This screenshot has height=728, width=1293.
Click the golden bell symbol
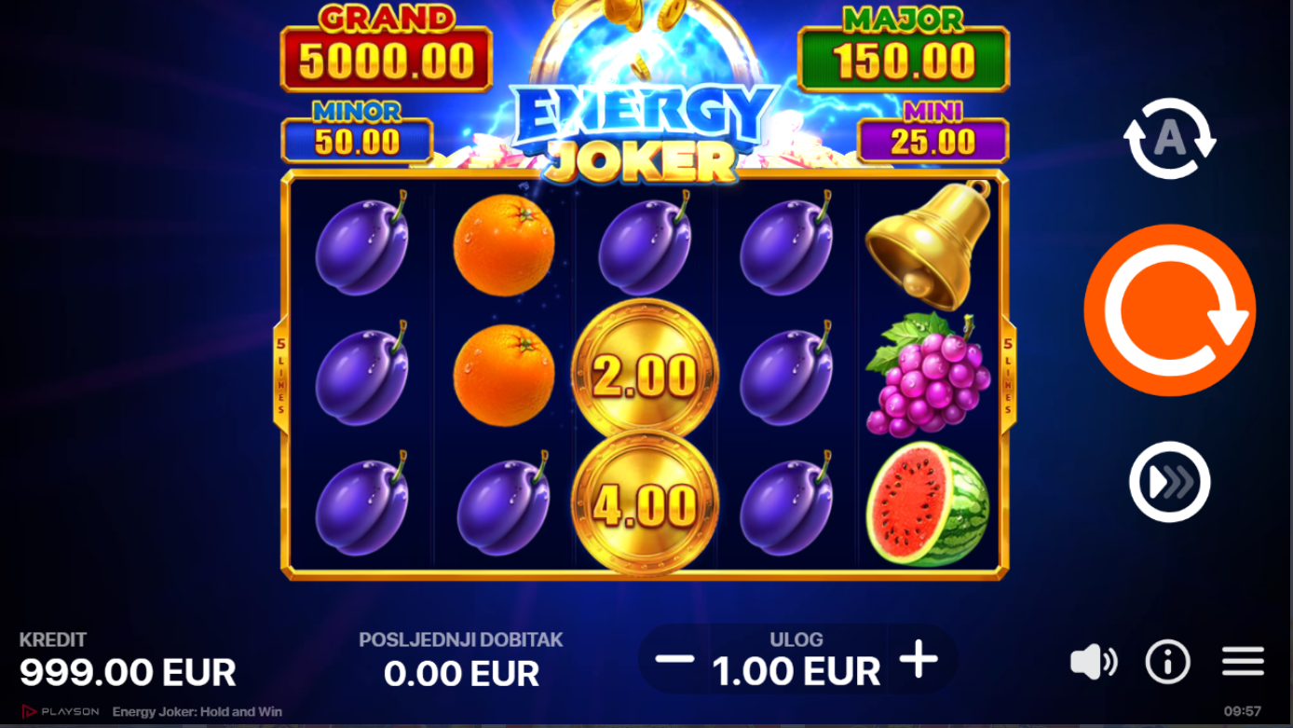pos(929,245)
